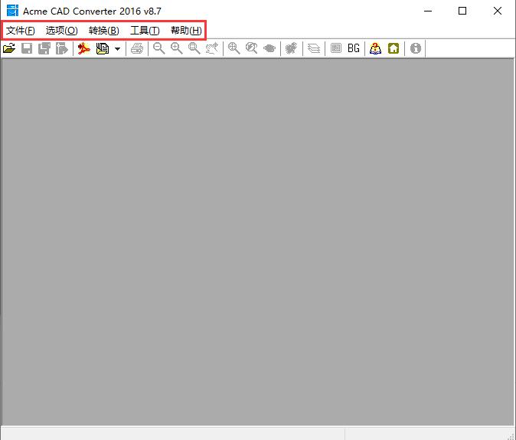The width and height of the screenshot is (516, 440).
Task: Open the Help book icon
Action: pyautogui.click(x=375, y=48)
